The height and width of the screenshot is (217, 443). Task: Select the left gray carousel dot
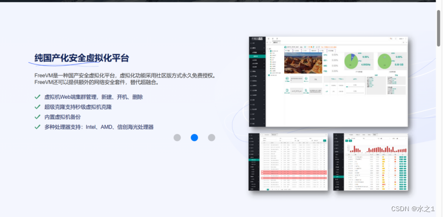pyautogui.click(x=177, y=138)
